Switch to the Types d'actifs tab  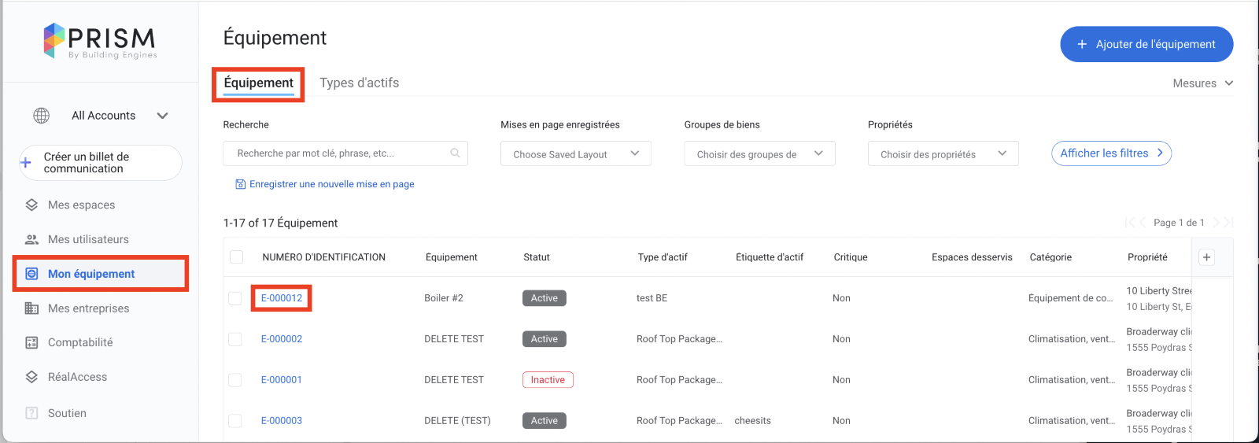point(359,83)
